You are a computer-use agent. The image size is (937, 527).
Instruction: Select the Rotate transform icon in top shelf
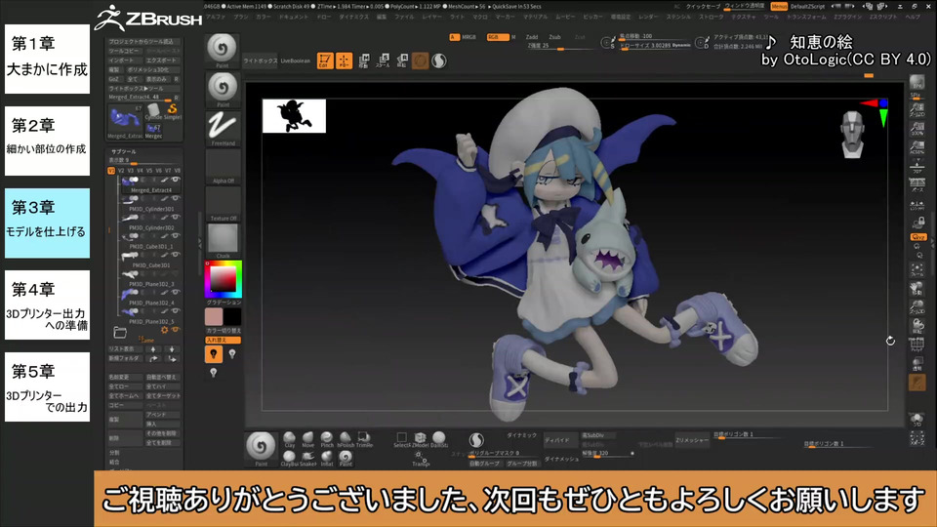[x=401, y=61]
